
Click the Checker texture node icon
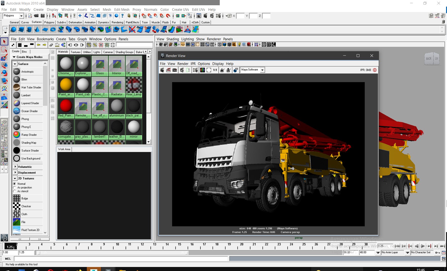coord(17,206)
